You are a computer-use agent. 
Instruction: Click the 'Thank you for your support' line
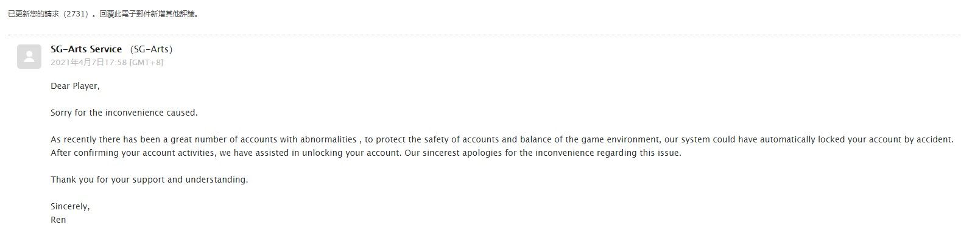click(149, 180)
